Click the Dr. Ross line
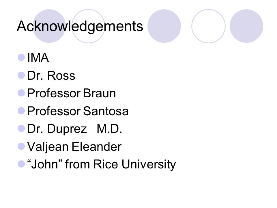This screenshot has height=208, width=277. [x=51, y=75]
